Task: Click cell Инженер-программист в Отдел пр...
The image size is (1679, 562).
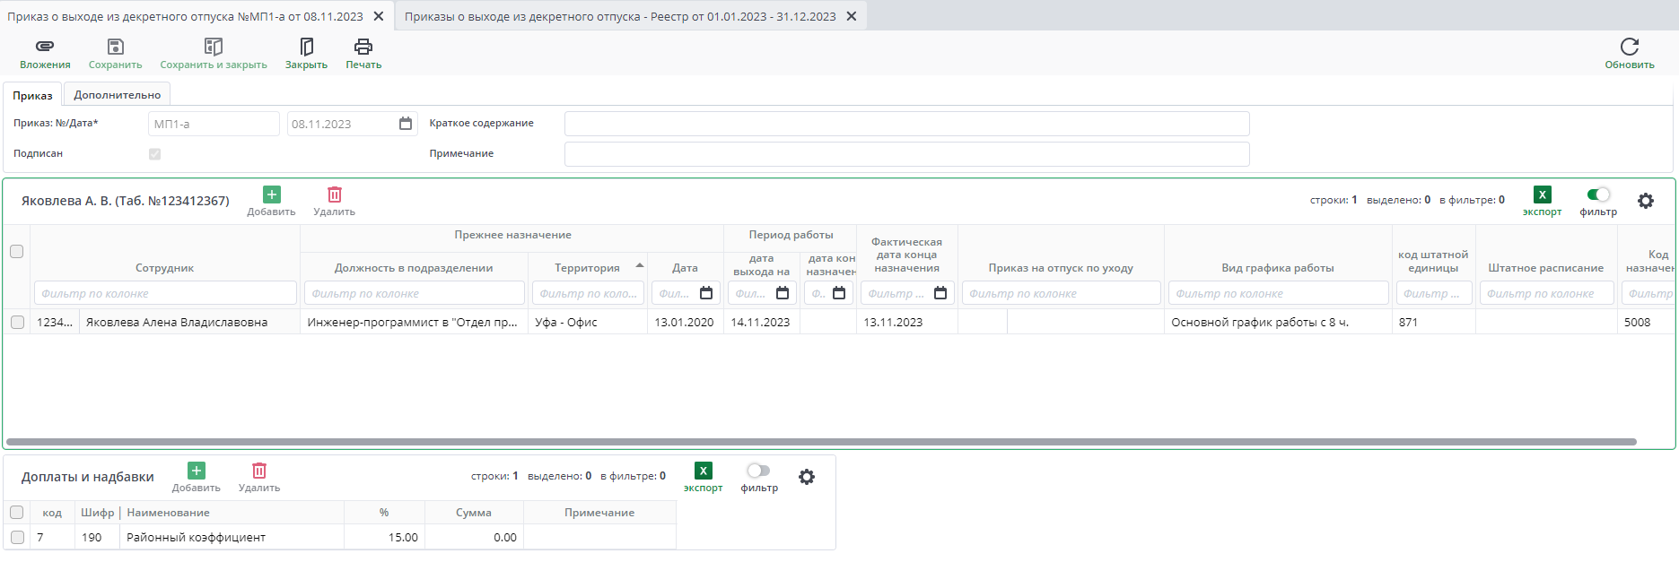Action: click(414, 322)
